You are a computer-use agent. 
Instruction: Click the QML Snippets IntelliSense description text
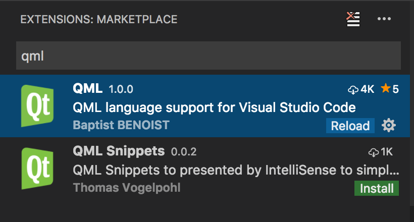236,170
